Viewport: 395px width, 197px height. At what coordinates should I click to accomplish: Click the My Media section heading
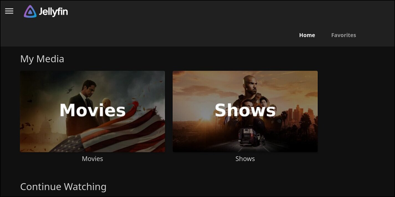tap(42, 59)
